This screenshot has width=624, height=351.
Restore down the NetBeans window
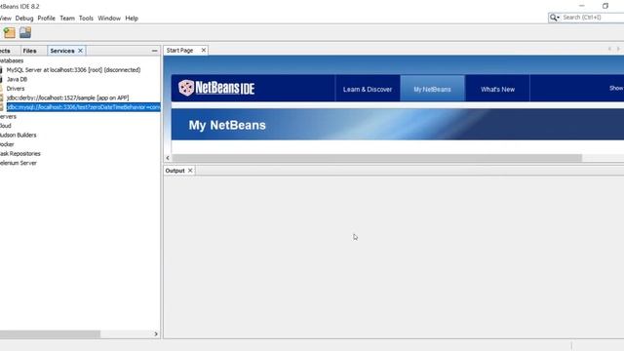coord(605,6)
